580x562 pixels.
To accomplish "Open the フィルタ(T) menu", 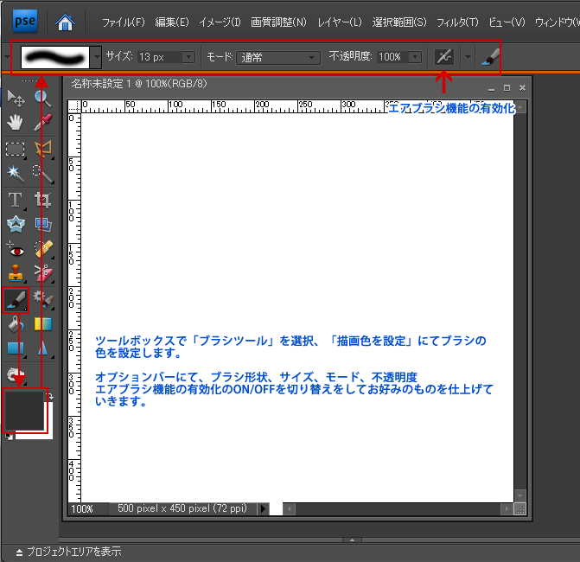I will click(x=457, y=21).
